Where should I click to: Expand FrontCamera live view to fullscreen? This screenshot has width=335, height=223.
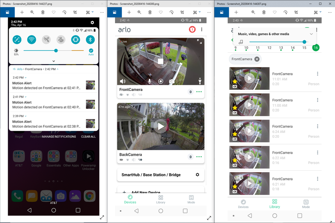(199, 42)
